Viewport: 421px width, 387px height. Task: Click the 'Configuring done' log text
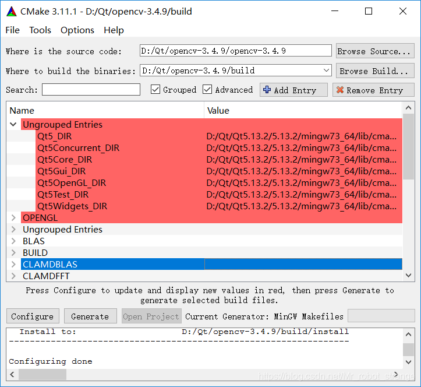pyautogui.click(x=51, y=361)
